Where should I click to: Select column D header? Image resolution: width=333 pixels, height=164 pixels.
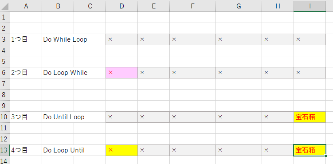121,6
